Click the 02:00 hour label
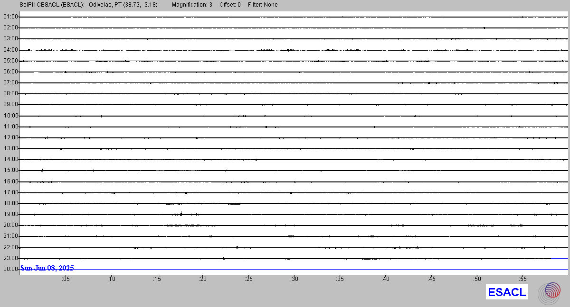The height and width of the screenshot is (307, 570). pos(10,27)
